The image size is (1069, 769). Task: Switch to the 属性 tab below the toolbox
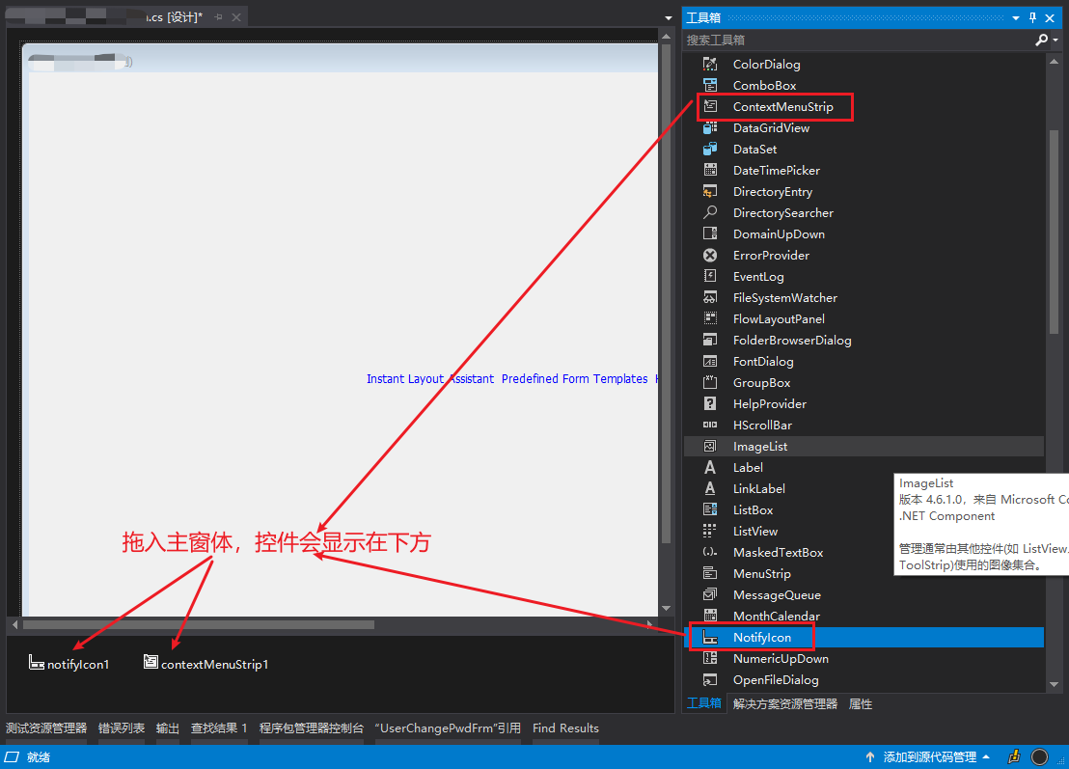860,703
